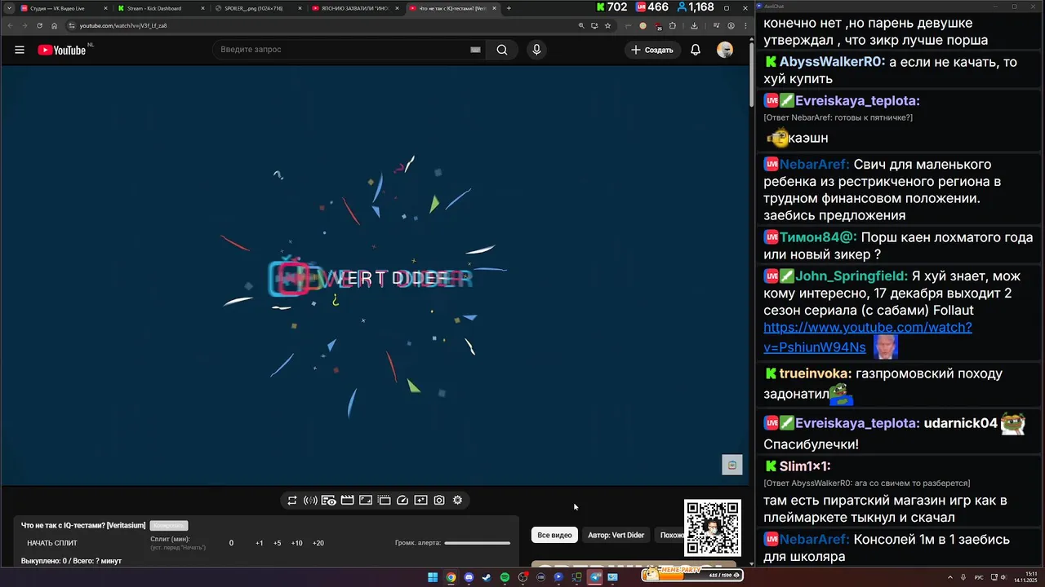Click the dashed-window icon in the player toolbar
The width and height of the screenshot is (1045, 587).
pyautogui.click(x=385, y=501)
